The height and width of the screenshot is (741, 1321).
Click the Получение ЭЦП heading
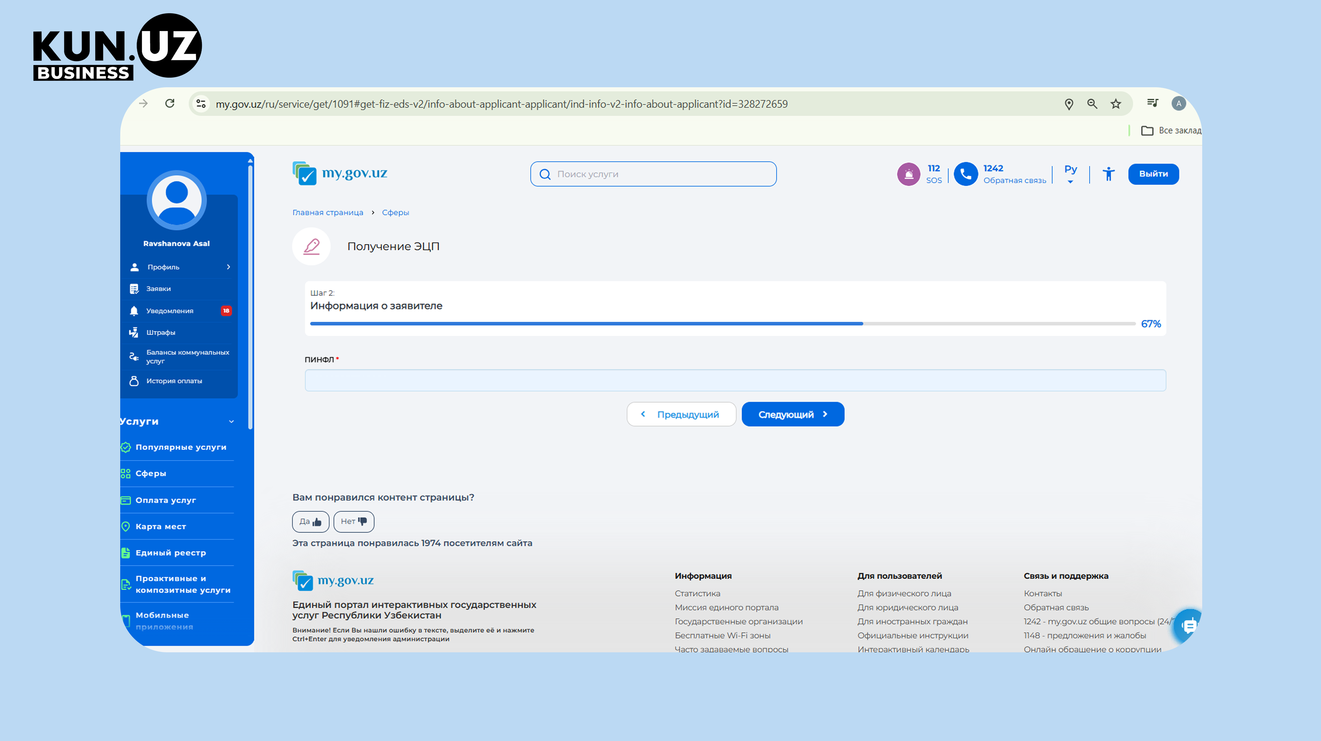393,246
